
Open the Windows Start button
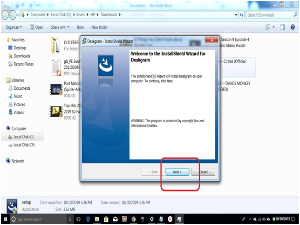point(5,219)
